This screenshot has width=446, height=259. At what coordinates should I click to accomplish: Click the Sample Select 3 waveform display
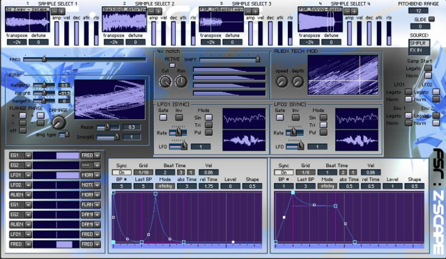point(222,22)
